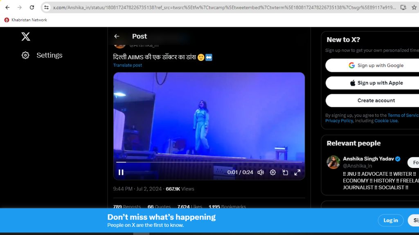Navigate back with browser back arrow

[x=7, y=7]
